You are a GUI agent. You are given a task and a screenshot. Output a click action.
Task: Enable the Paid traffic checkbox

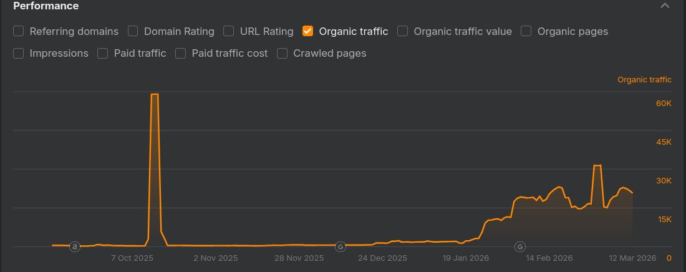[x=102, y=54]
